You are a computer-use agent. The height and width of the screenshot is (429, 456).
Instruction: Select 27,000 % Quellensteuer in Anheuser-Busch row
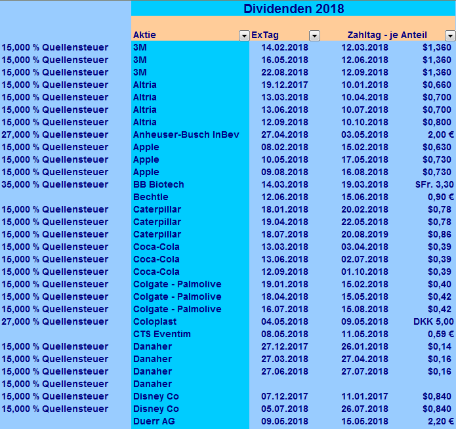coord(55,134)
